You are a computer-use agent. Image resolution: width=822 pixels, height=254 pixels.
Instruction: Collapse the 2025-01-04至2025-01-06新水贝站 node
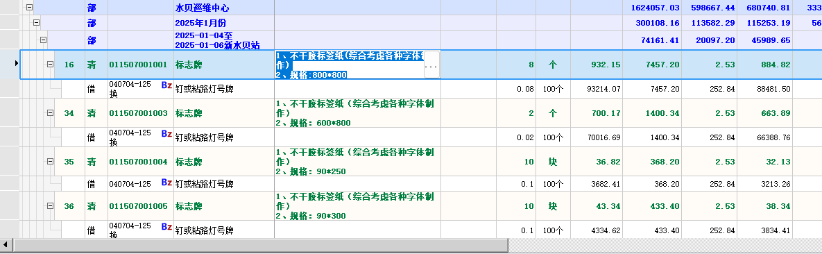coord(44,40)
